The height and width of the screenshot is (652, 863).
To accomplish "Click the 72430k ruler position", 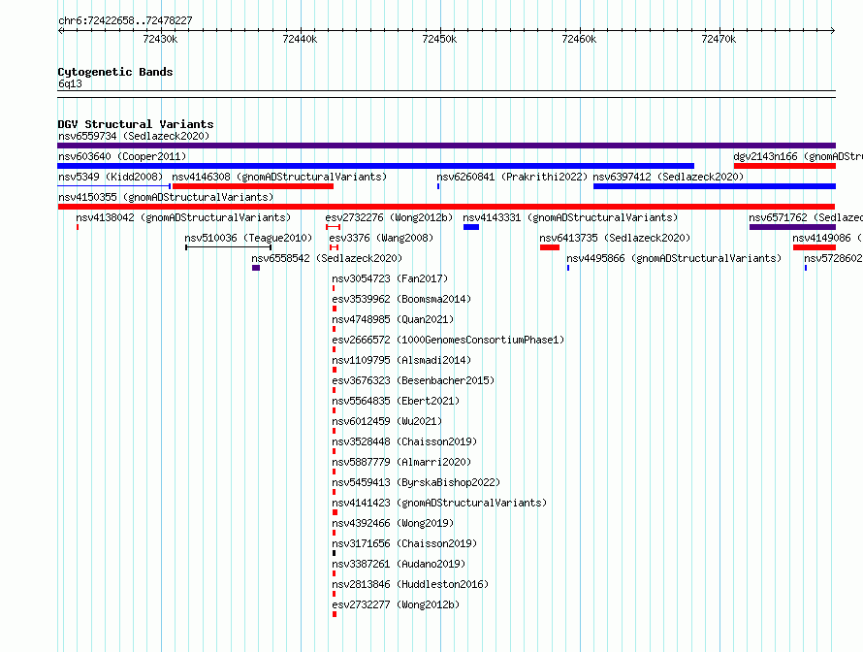I will click(160, 39).
